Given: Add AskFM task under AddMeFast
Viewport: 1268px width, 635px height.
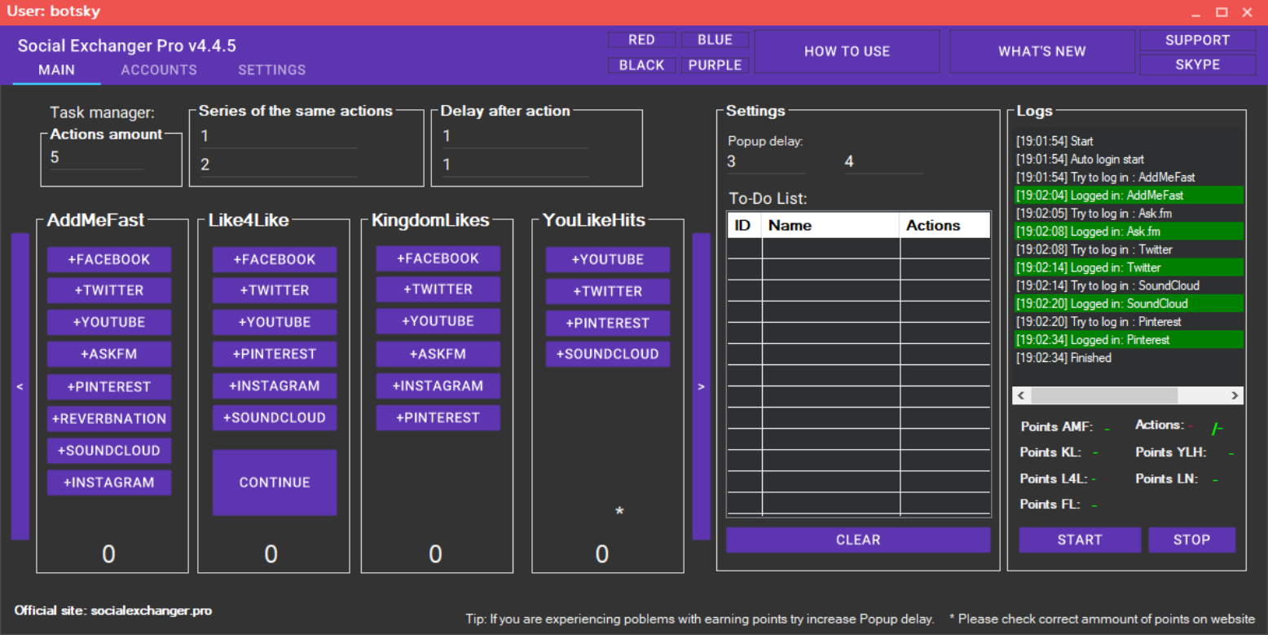Looking at the screenshot, I should [x=109, y=355].
